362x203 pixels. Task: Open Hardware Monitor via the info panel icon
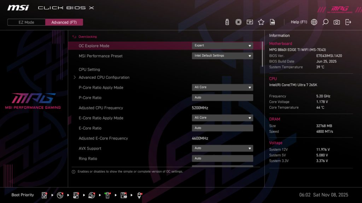point(250,21)
